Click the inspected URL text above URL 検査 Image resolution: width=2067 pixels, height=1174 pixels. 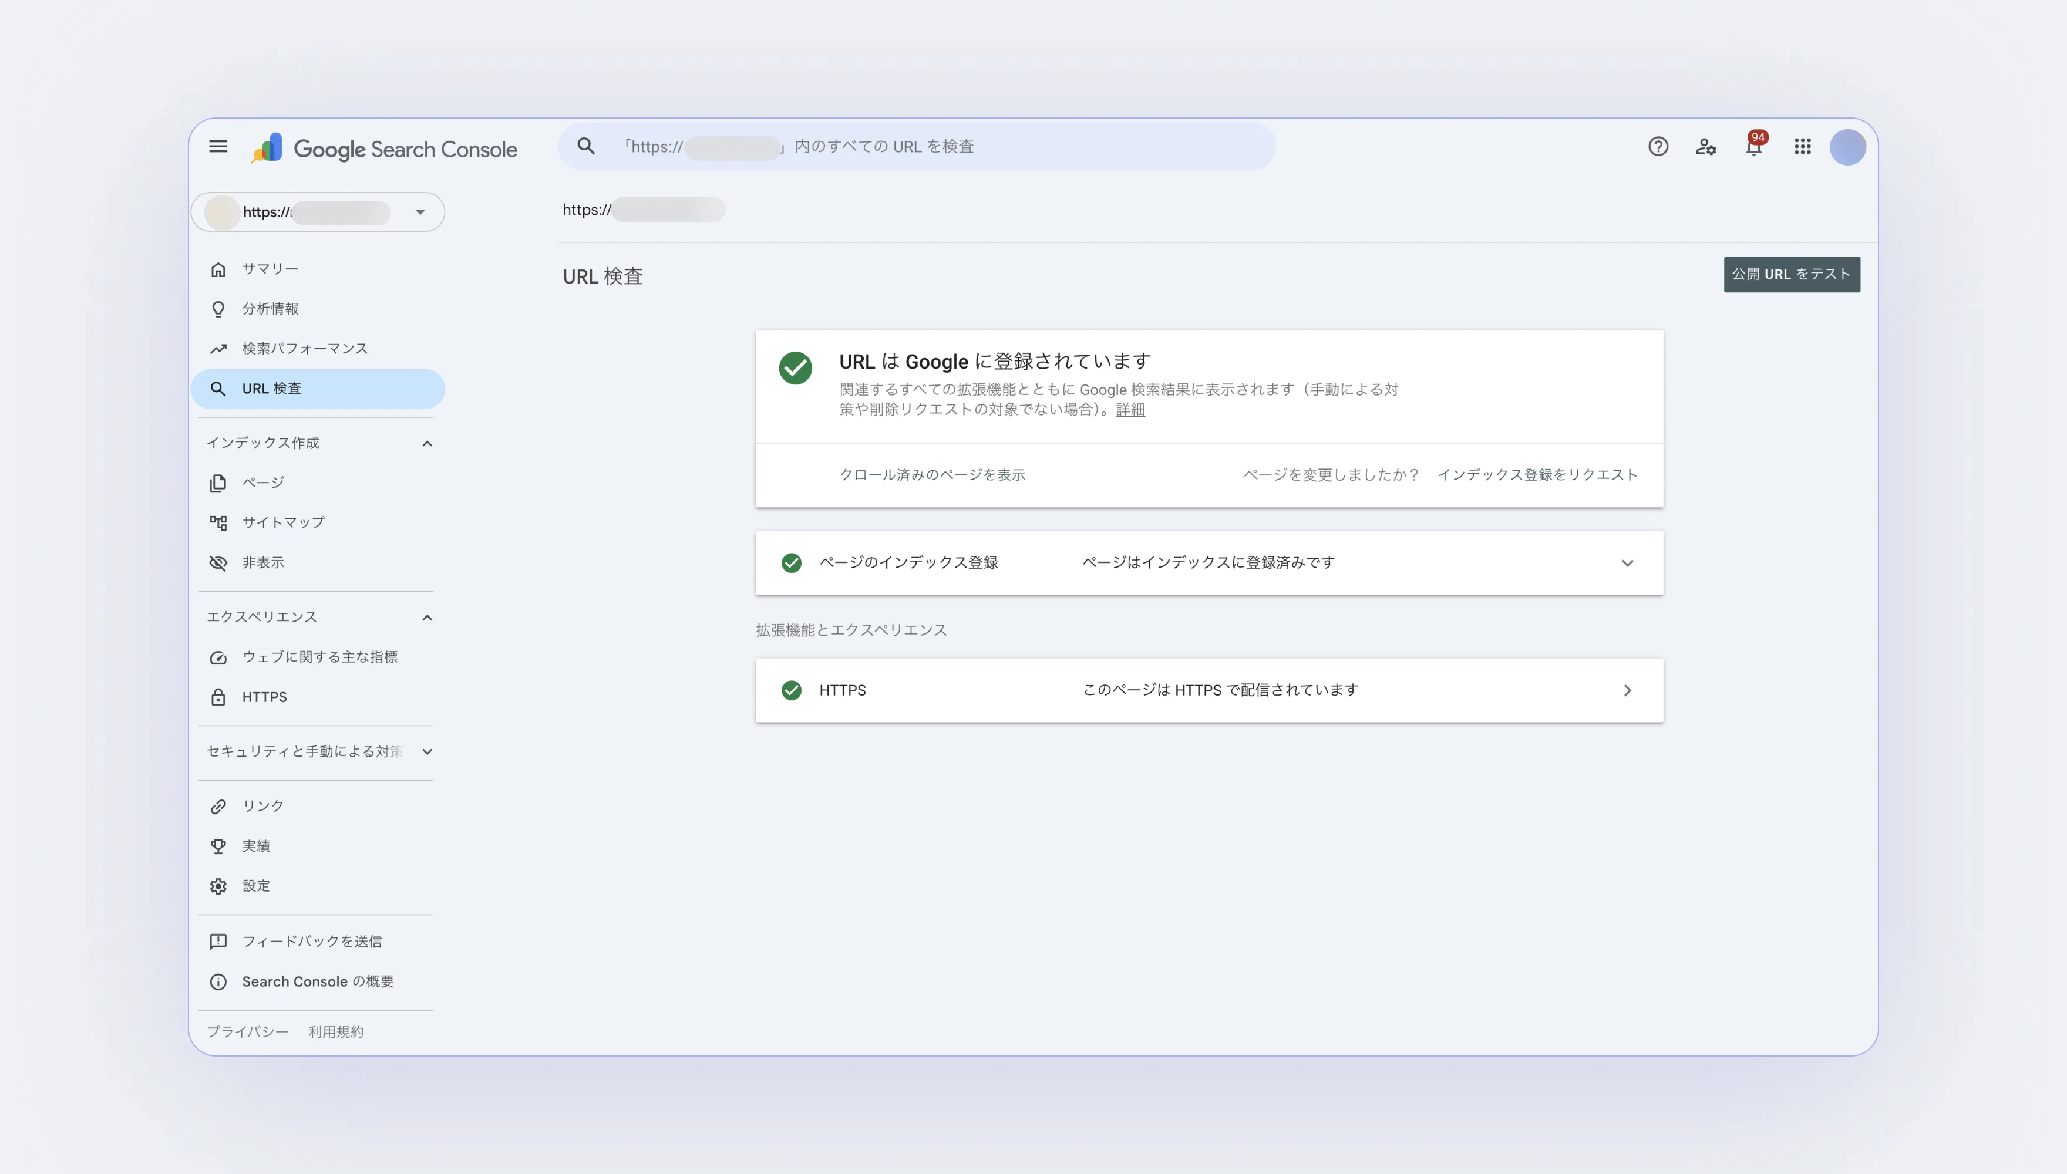[x=644, y=210]
